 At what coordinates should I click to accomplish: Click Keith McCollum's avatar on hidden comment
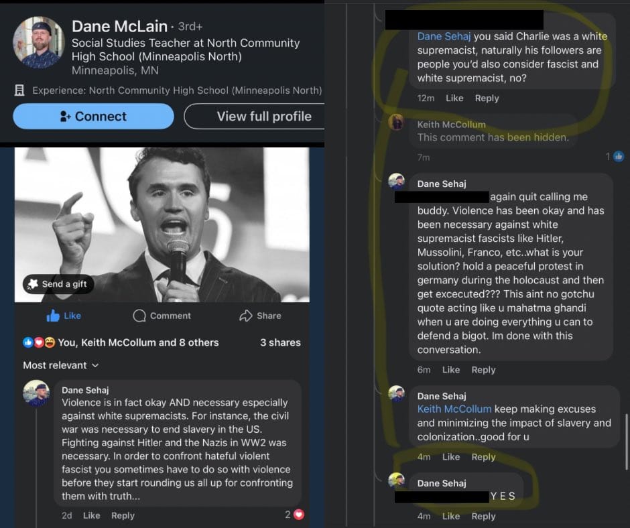397,122
